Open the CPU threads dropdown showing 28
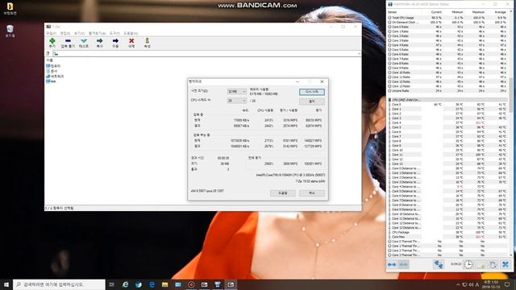The height and width of the screenshot is (290, 516). click(x=236, y=101)
